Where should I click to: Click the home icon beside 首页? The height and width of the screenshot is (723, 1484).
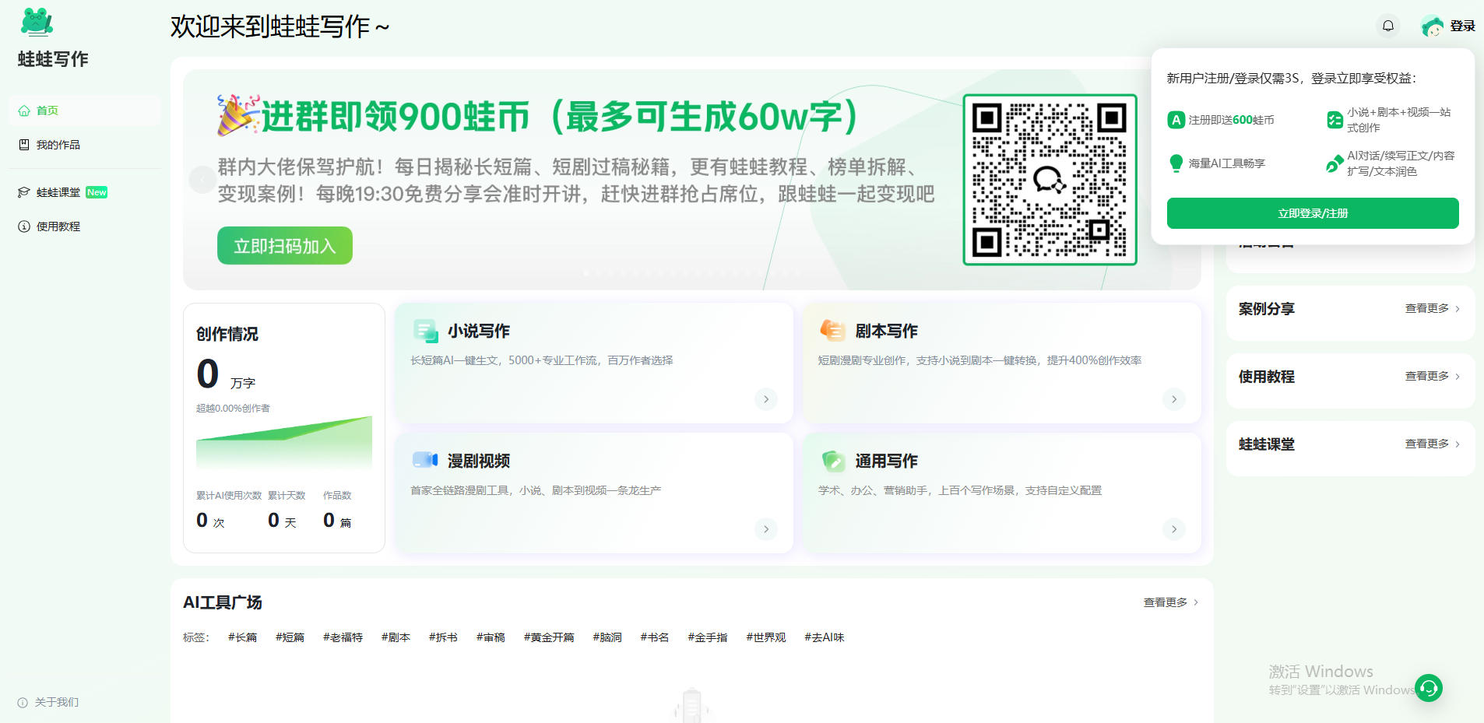click(24, 111)
